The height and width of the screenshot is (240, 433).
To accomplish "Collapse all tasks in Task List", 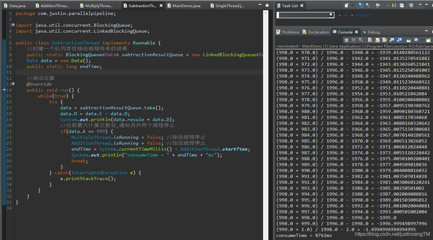I will click(402, 5).
